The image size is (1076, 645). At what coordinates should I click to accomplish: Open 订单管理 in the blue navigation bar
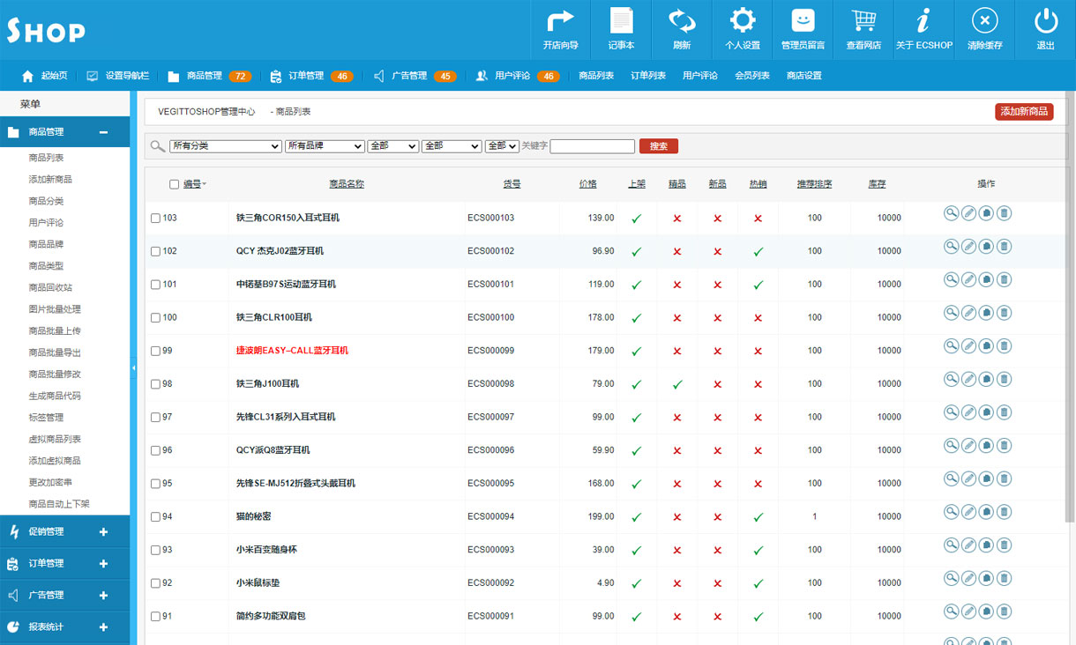point(306,76)
